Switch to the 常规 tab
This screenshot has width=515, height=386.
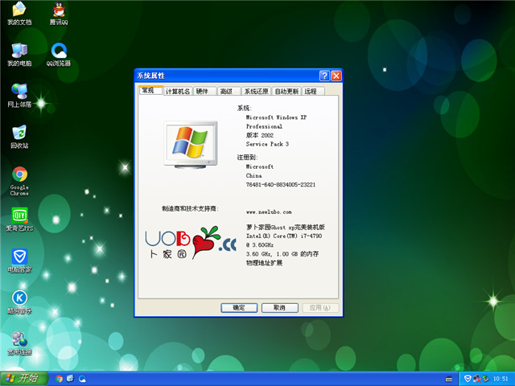tap(150, 91)
